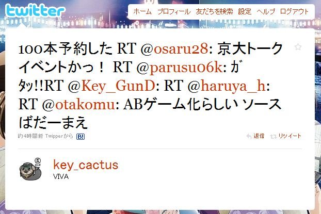321x214 pixels.
Task: Click the Hatena bookmark B! icon
Action: [x=81, y=137]
